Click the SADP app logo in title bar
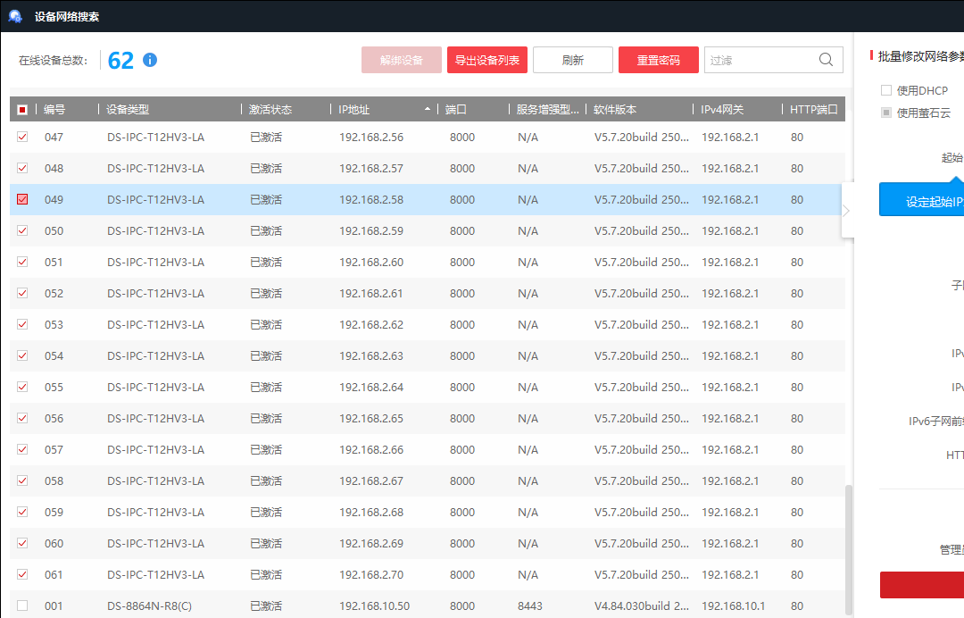 15,16
